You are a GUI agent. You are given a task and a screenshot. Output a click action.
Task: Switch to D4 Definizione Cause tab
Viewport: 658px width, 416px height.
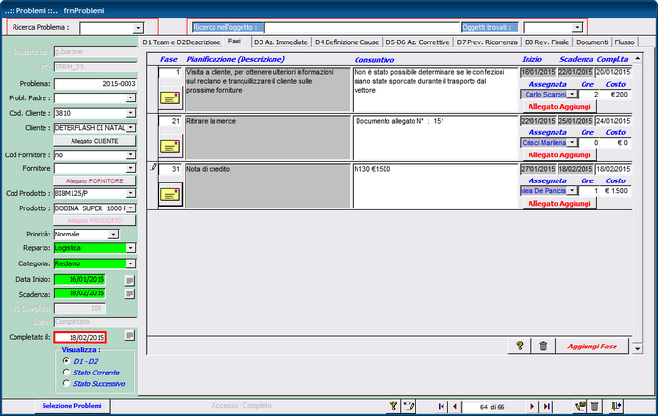click(347, 42)
